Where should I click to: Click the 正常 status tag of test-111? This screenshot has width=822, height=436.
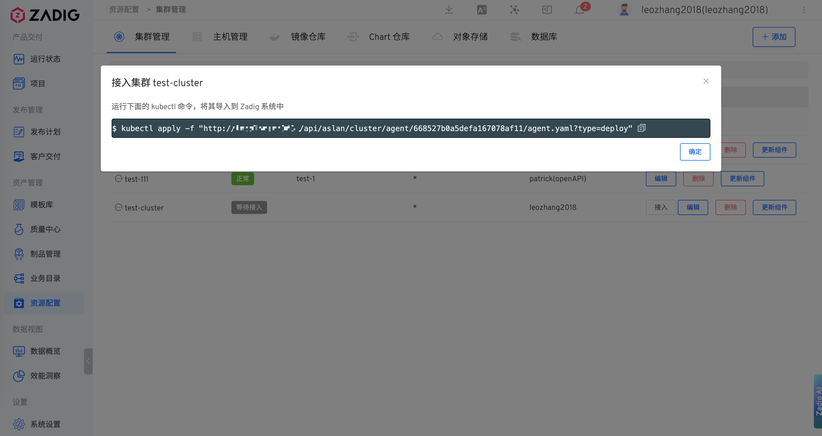[242, 179]
